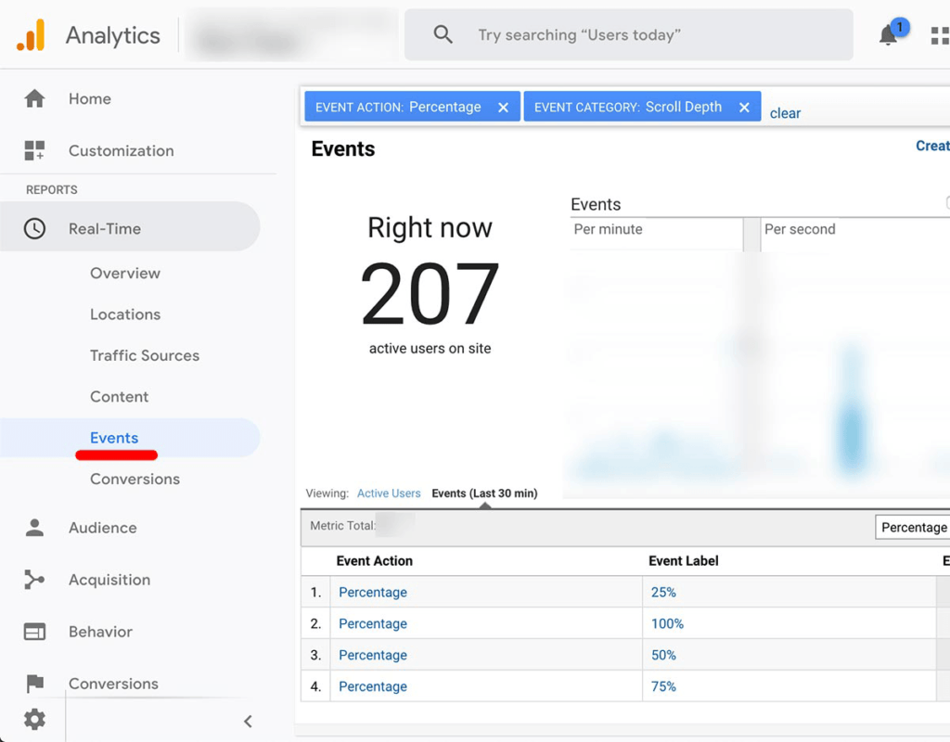Image resolution: width=950 pixels, height=742 pixels.
Task: Click the Behavior panel icon
Action: pos(34,632)
